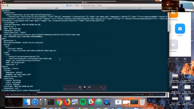The width and height of the screenshot is (194, 109).
Task: Click the LF line-ending indicator in the Atom status bar
Action: [133, 94]
